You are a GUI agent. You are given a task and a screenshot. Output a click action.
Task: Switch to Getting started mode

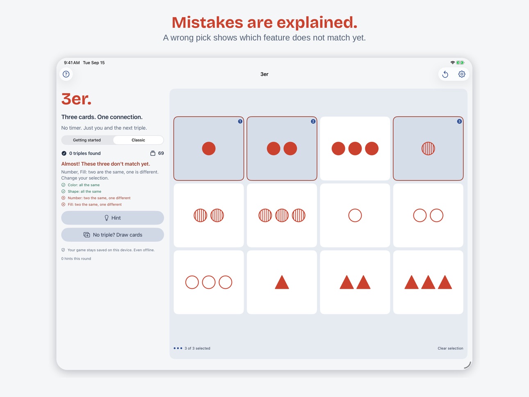pos(87,140)
